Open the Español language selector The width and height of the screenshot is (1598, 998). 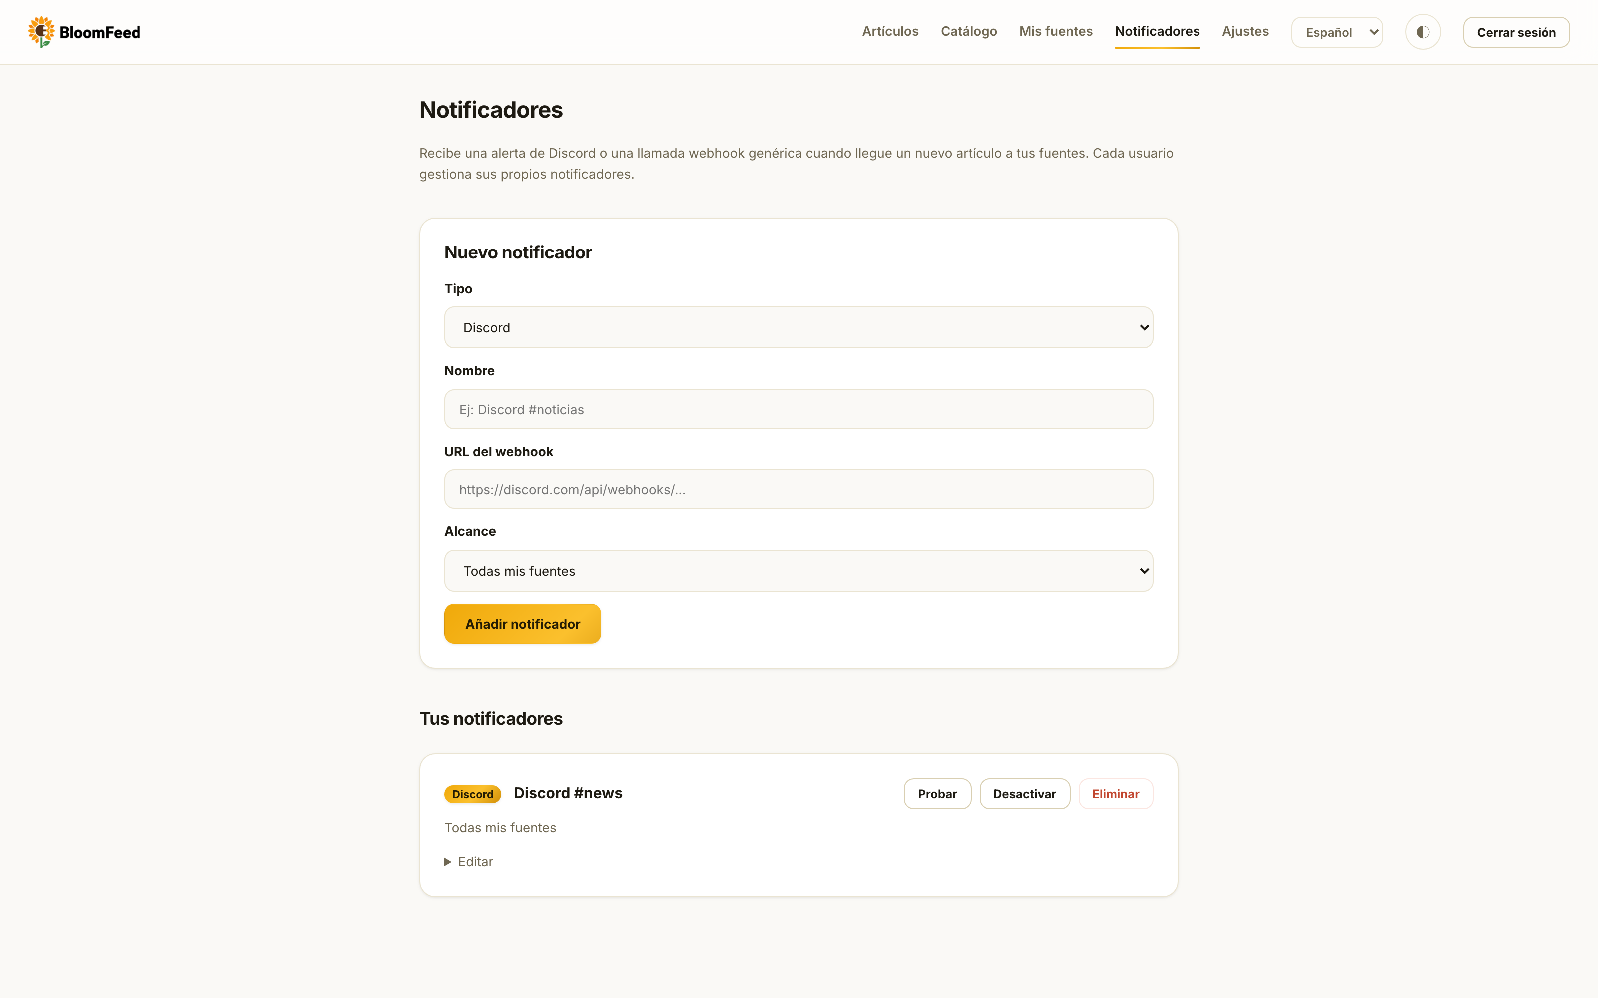1336,32
